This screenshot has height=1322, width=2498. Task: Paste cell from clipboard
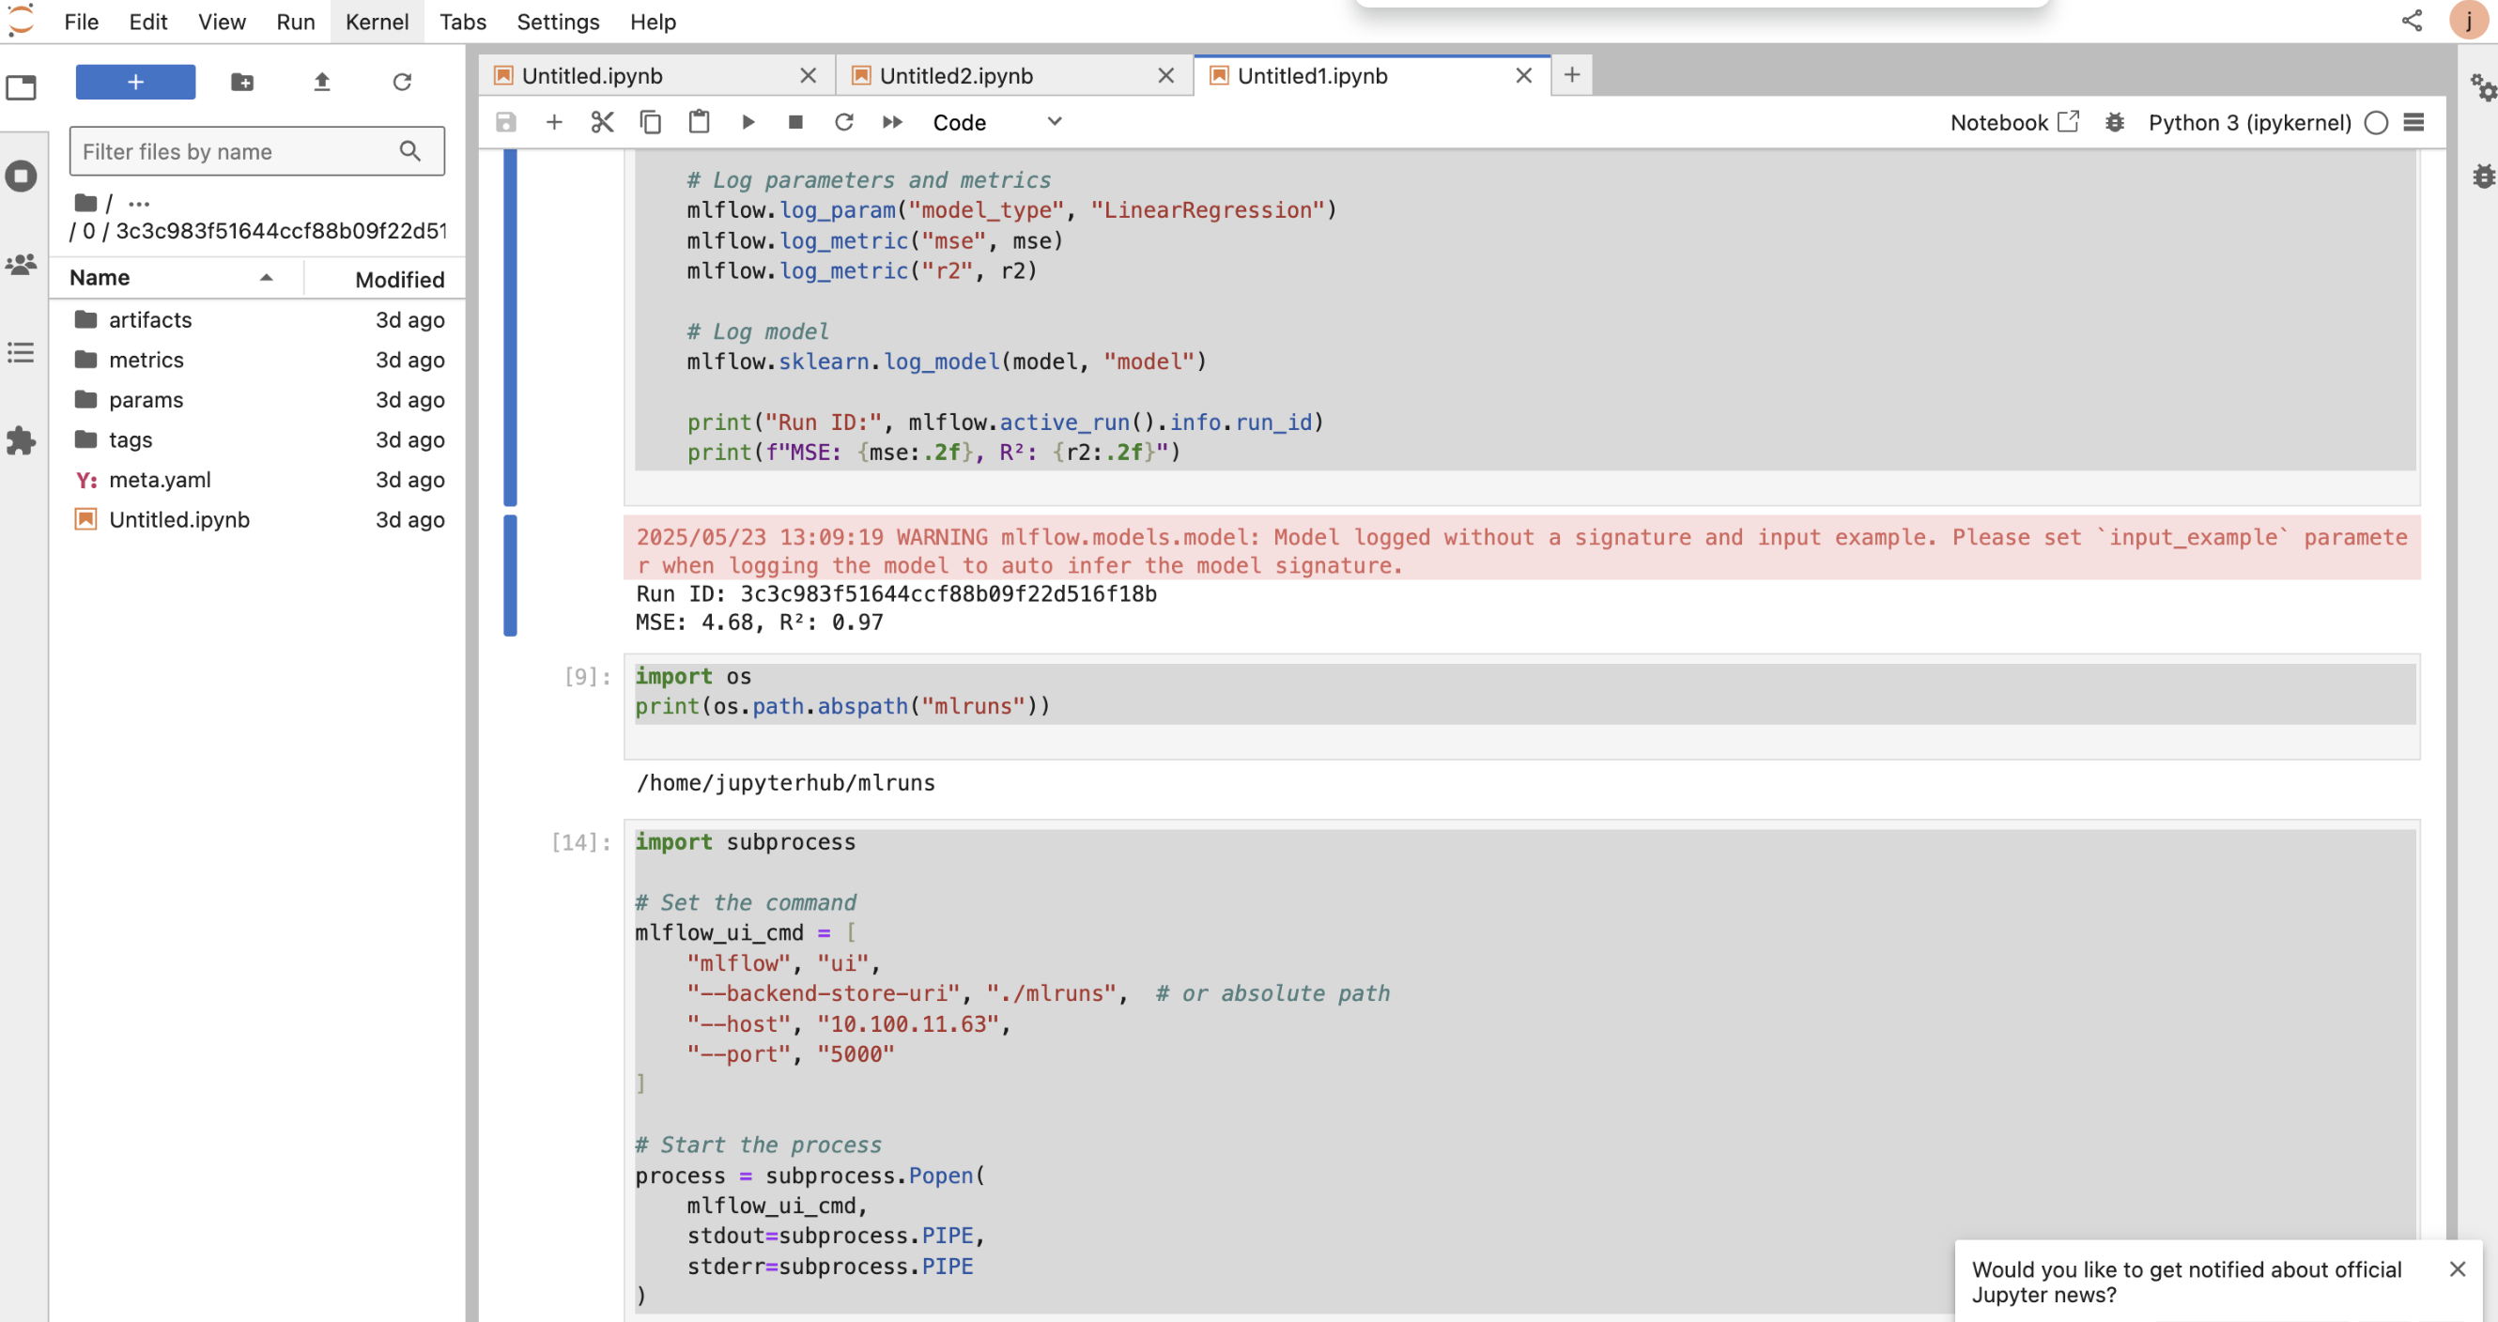(700, 122)
